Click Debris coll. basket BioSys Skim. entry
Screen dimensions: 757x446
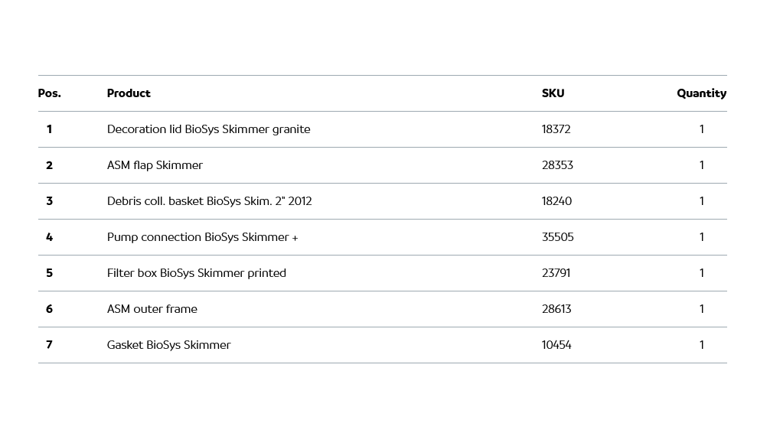[209, 201]
